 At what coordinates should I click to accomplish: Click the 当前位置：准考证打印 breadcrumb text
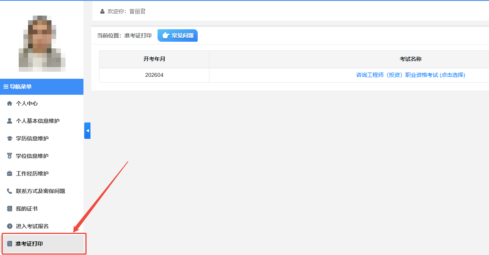(124, 36)
